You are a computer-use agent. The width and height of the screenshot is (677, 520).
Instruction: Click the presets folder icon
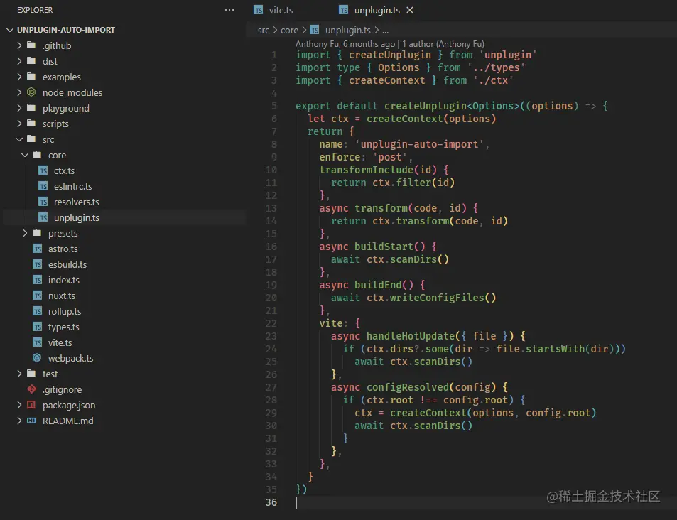pyautogui.click(x=37, y=232)
